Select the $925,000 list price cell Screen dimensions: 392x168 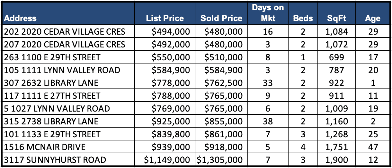(171, 121)
